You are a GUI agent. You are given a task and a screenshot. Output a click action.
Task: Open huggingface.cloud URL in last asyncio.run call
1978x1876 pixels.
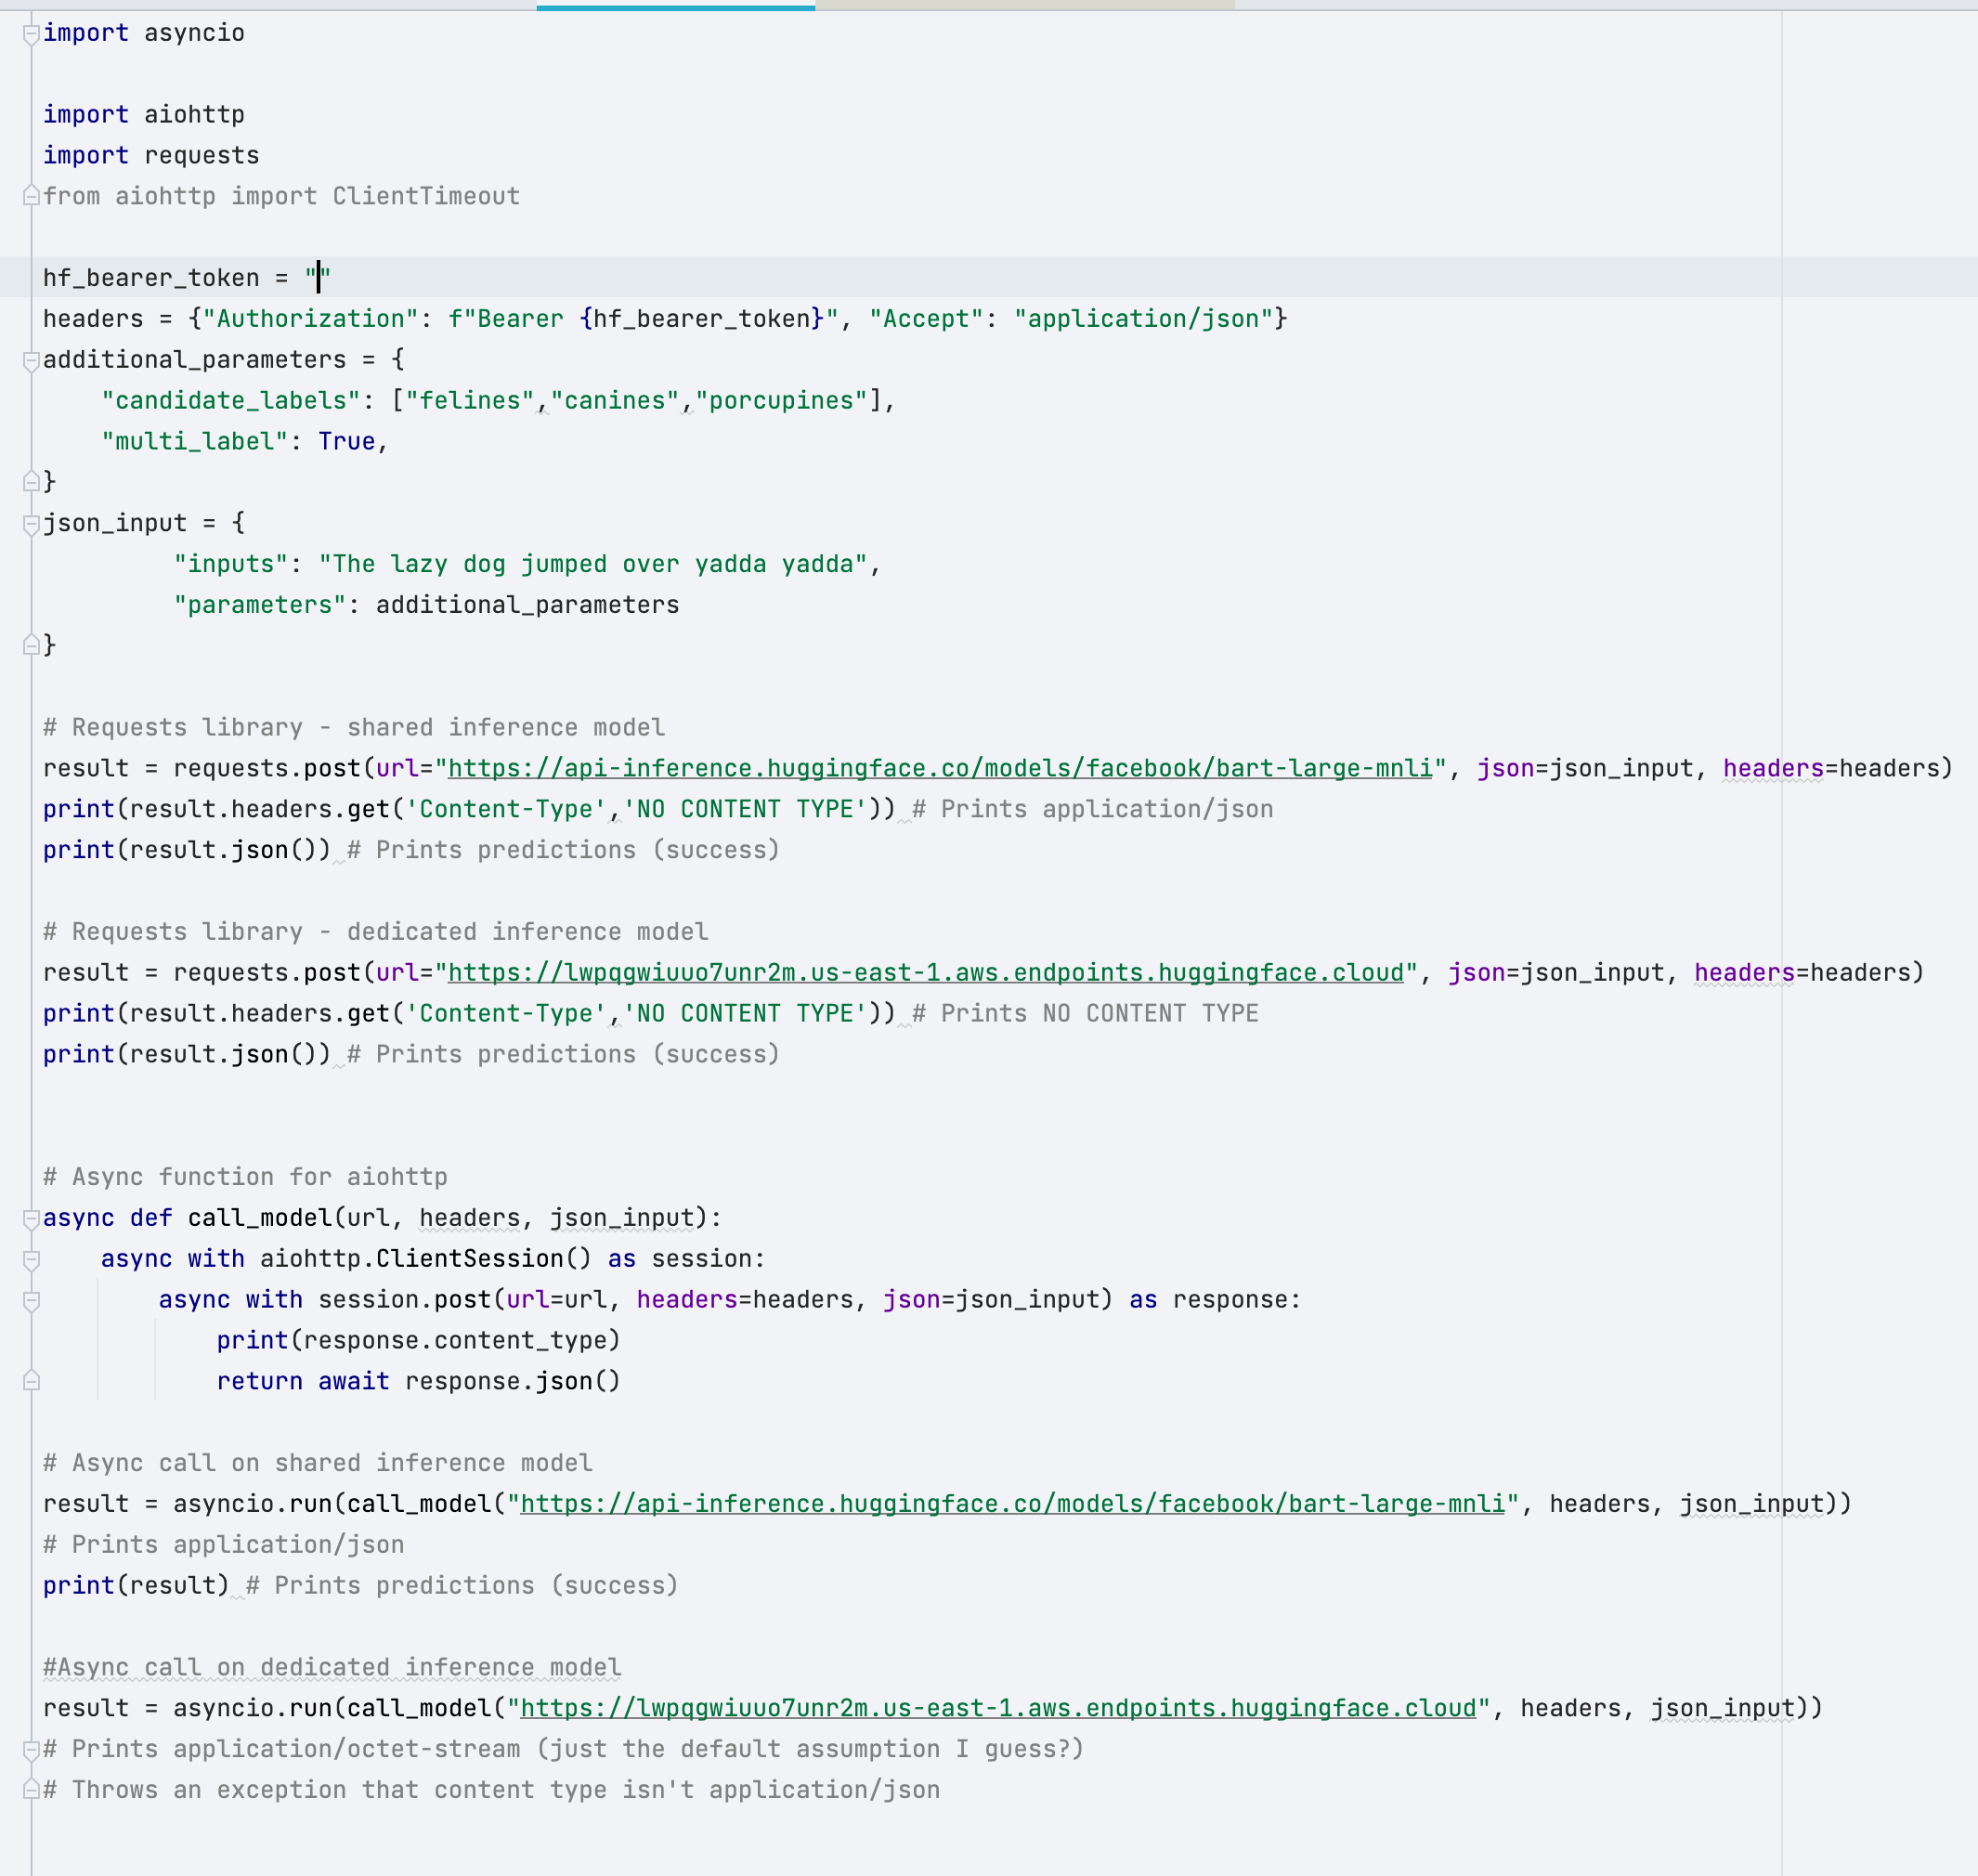coord(998,1708)
